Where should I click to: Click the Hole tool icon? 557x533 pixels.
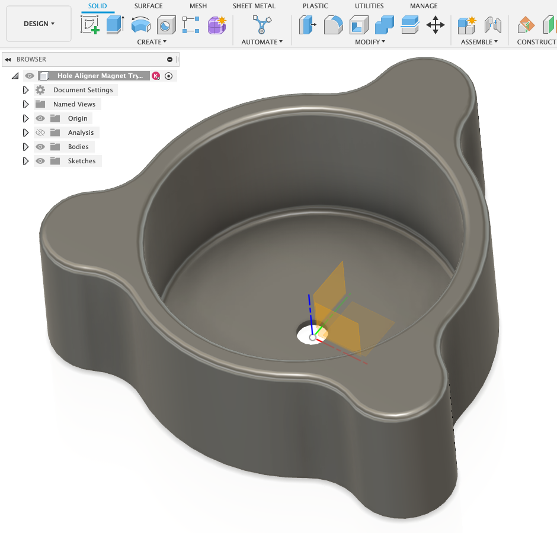(166, 25)
